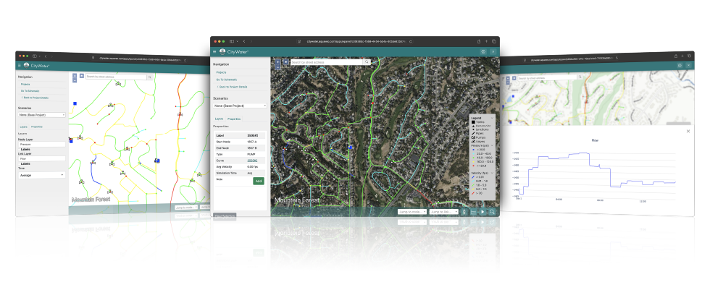Switch to the Layers tab in center window
The image size is (710, 282).
(219, 119)
